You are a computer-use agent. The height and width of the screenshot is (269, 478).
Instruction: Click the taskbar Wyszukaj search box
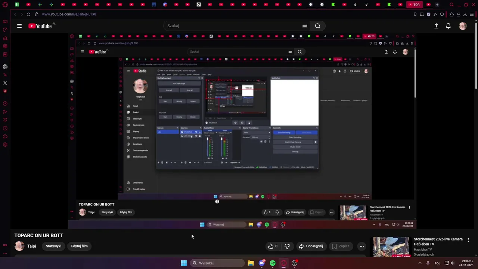tap(217, 263)
